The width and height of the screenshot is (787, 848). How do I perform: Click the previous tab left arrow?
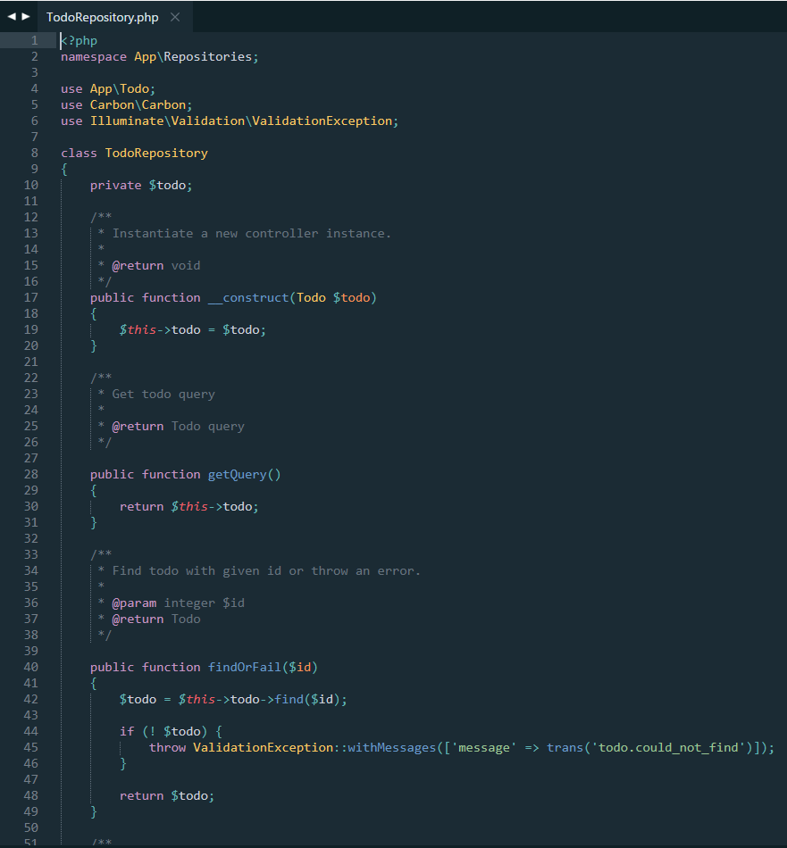12,17
